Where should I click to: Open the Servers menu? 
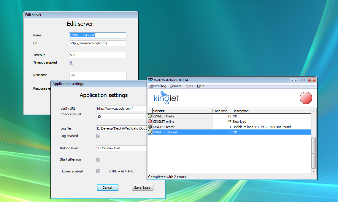click(176, 86)
